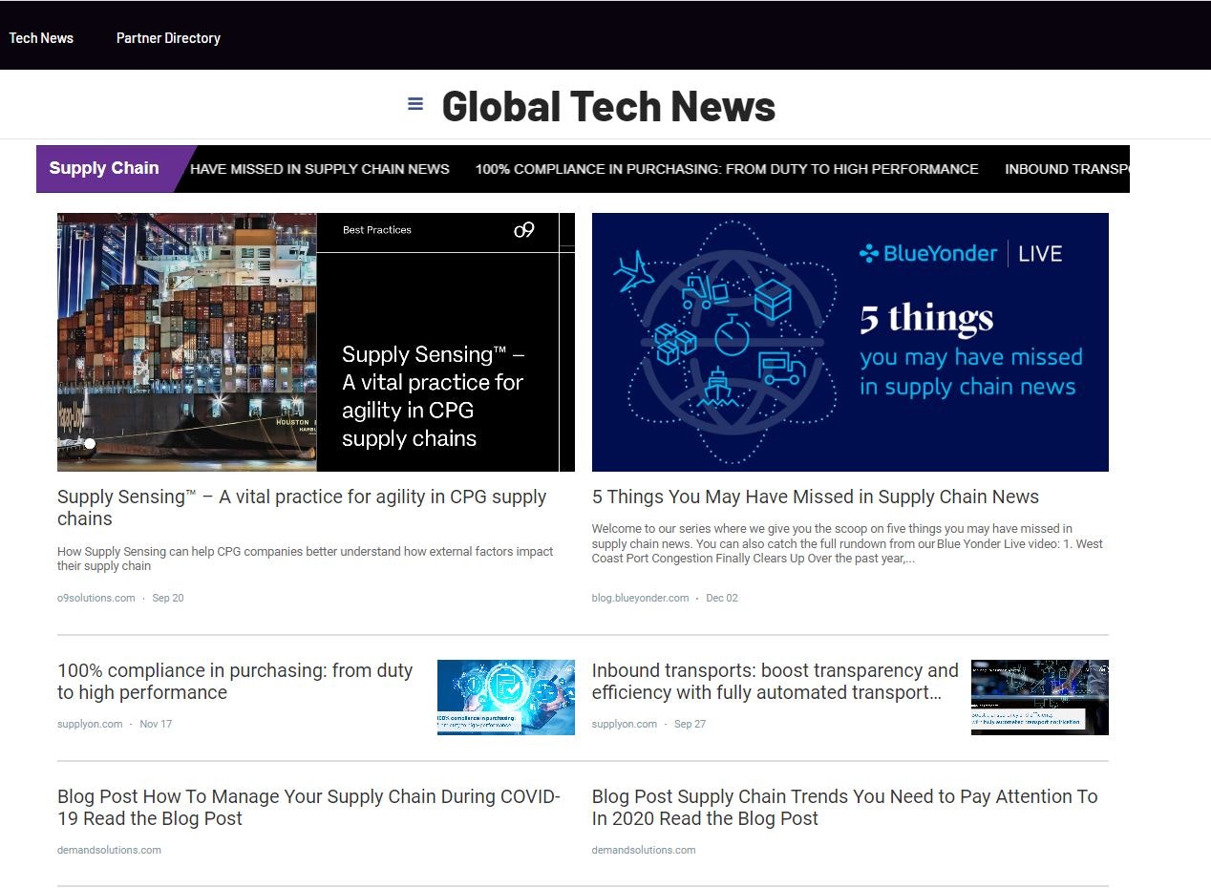Click demandsolutions.com under Supply Chain Trends post

pos(644,850)
